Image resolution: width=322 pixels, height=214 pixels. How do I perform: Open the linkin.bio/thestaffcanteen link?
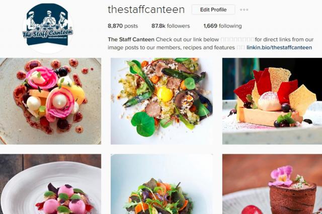279,48
